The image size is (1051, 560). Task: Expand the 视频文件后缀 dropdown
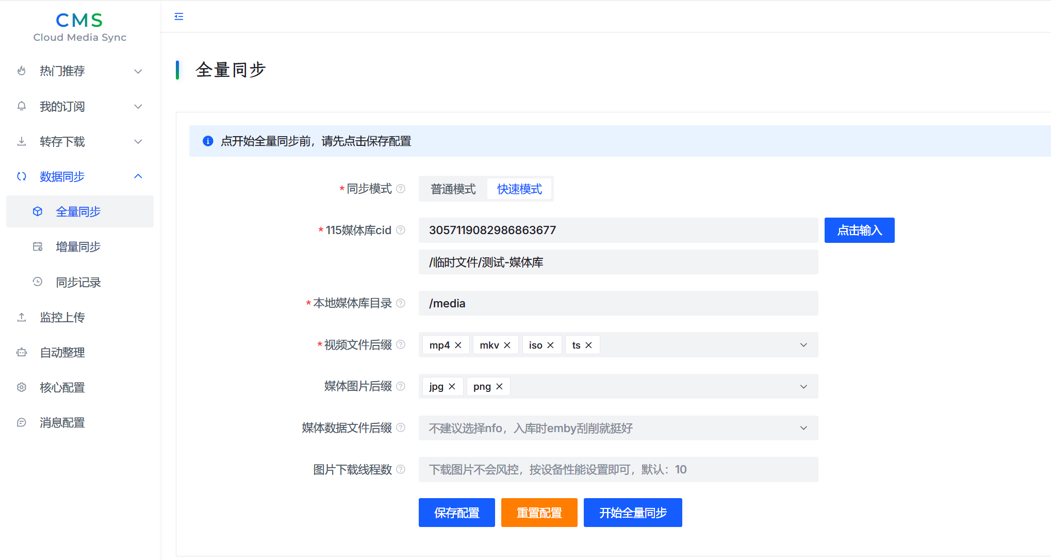pyautogui.click(x=803, y=344)
